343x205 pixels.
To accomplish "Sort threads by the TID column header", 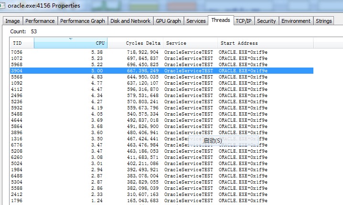I will (22, 43).
